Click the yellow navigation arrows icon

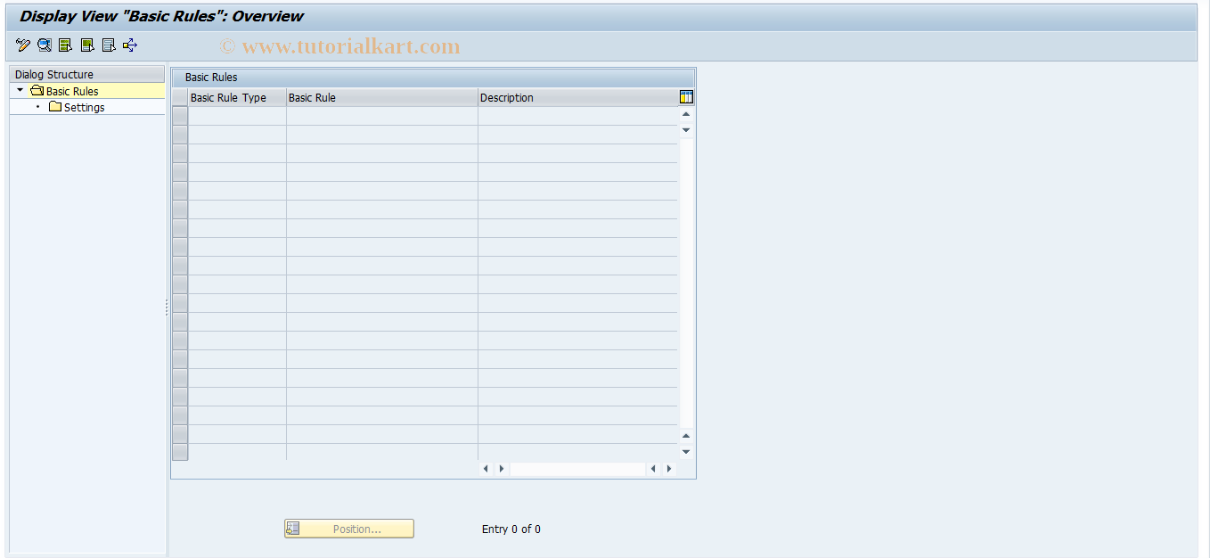click(x=129, y=45)
